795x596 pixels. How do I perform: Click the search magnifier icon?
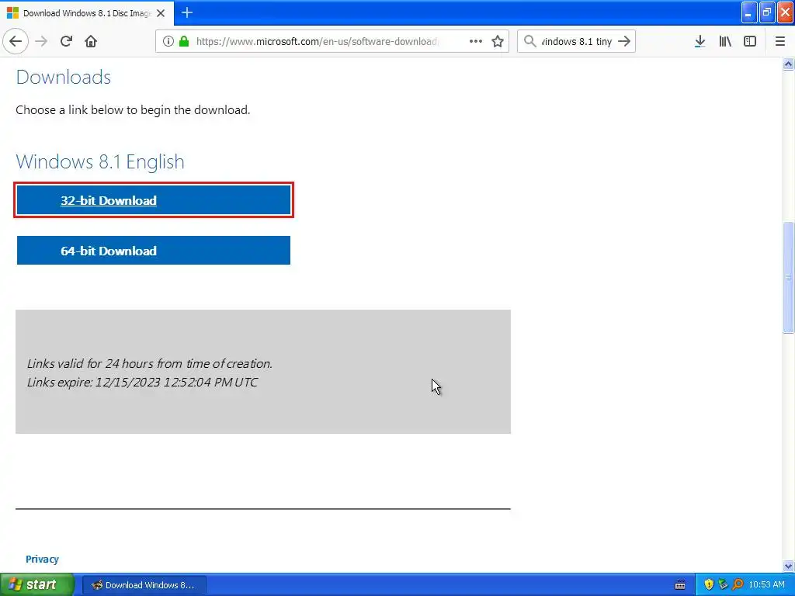529,41
